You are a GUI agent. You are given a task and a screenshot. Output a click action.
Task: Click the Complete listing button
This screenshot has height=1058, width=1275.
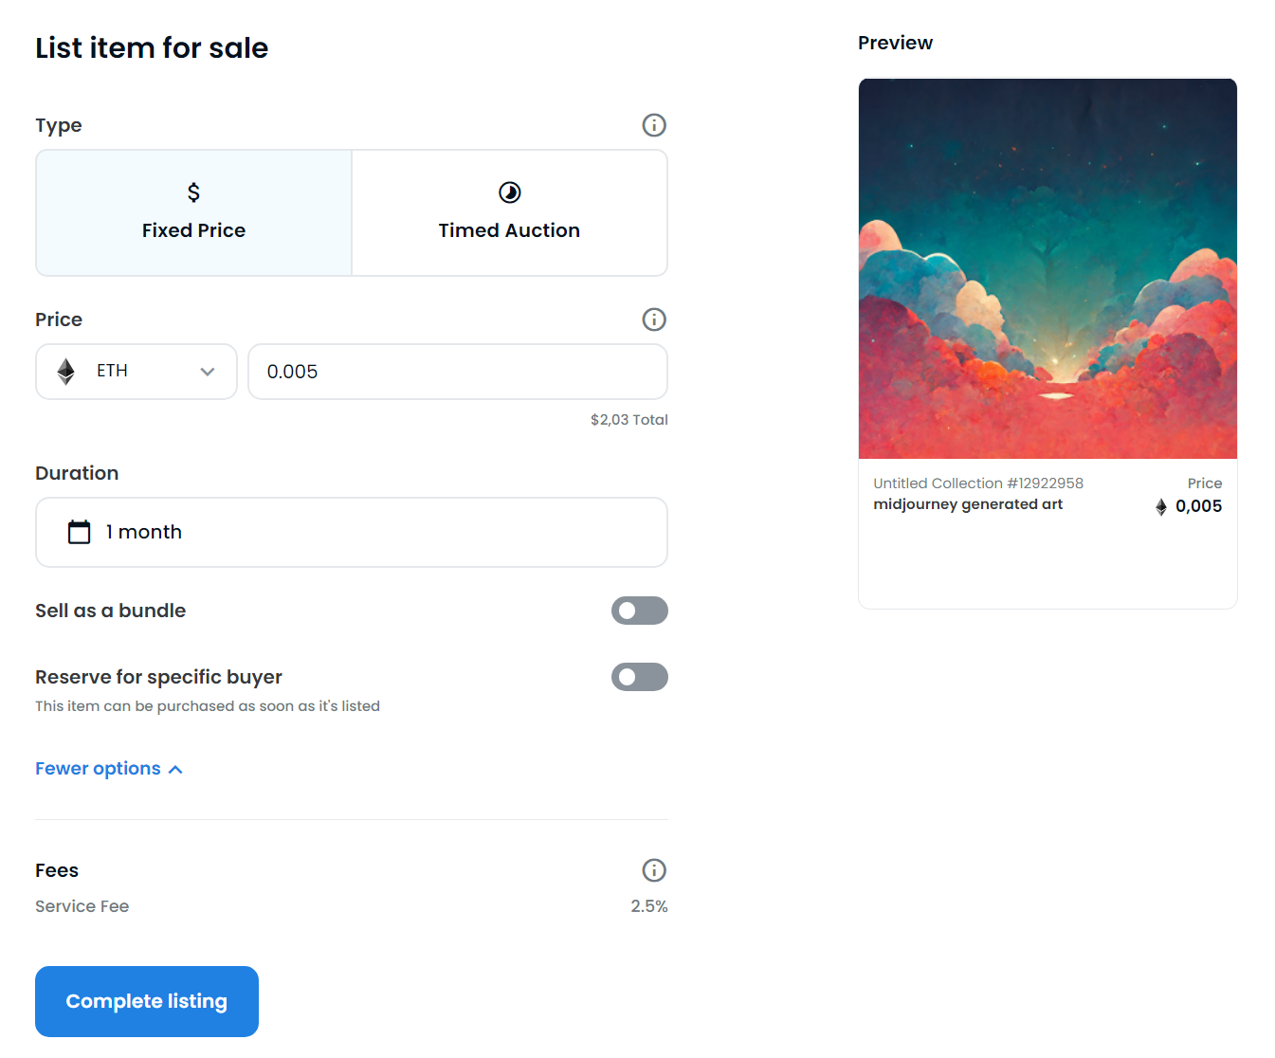click(x=147, y=1001)
